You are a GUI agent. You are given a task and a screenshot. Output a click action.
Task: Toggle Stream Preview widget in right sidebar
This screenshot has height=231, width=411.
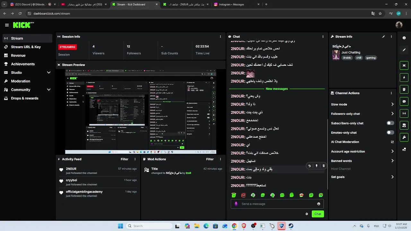[404, 65]
